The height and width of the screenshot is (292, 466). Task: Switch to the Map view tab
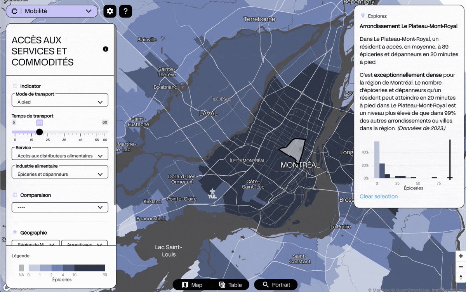[x=192, y=285]
